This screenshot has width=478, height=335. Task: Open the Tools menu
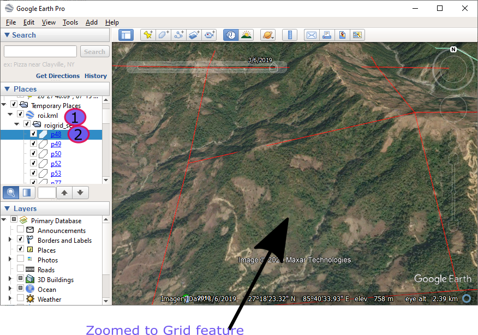pos(70,22)
